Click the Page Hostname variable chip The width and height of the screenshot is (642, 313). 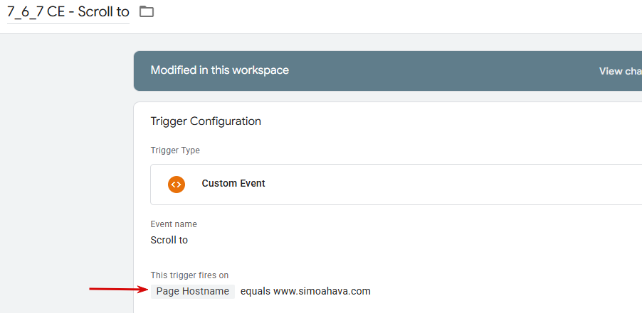coord(193,291)
